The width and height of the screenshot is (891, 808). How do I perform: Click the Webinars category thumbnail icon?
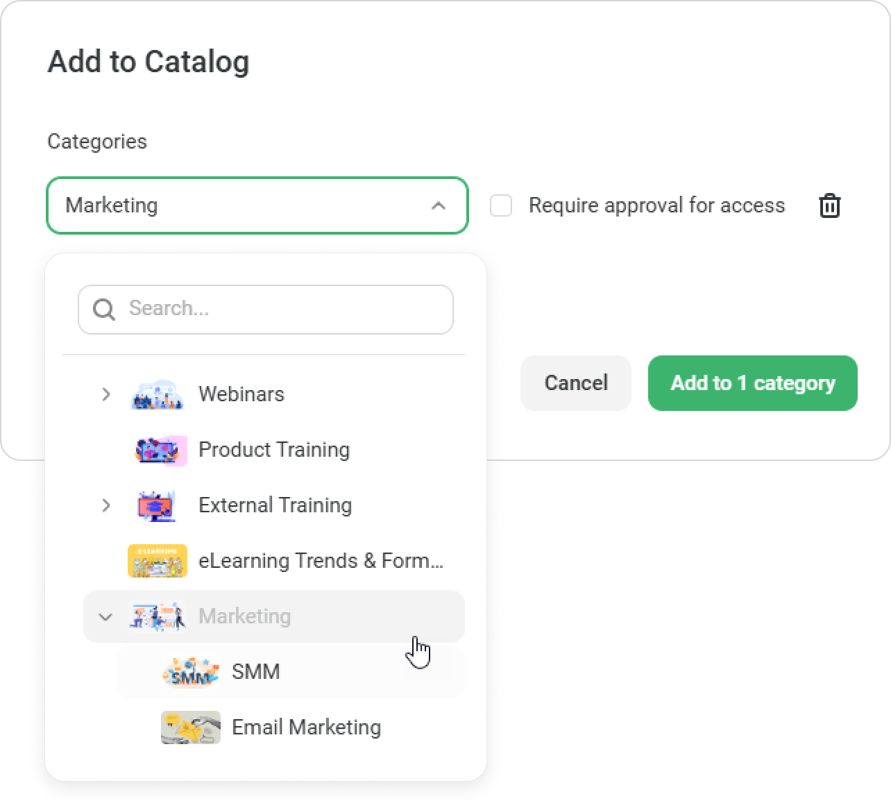click(x=158, y=394)
